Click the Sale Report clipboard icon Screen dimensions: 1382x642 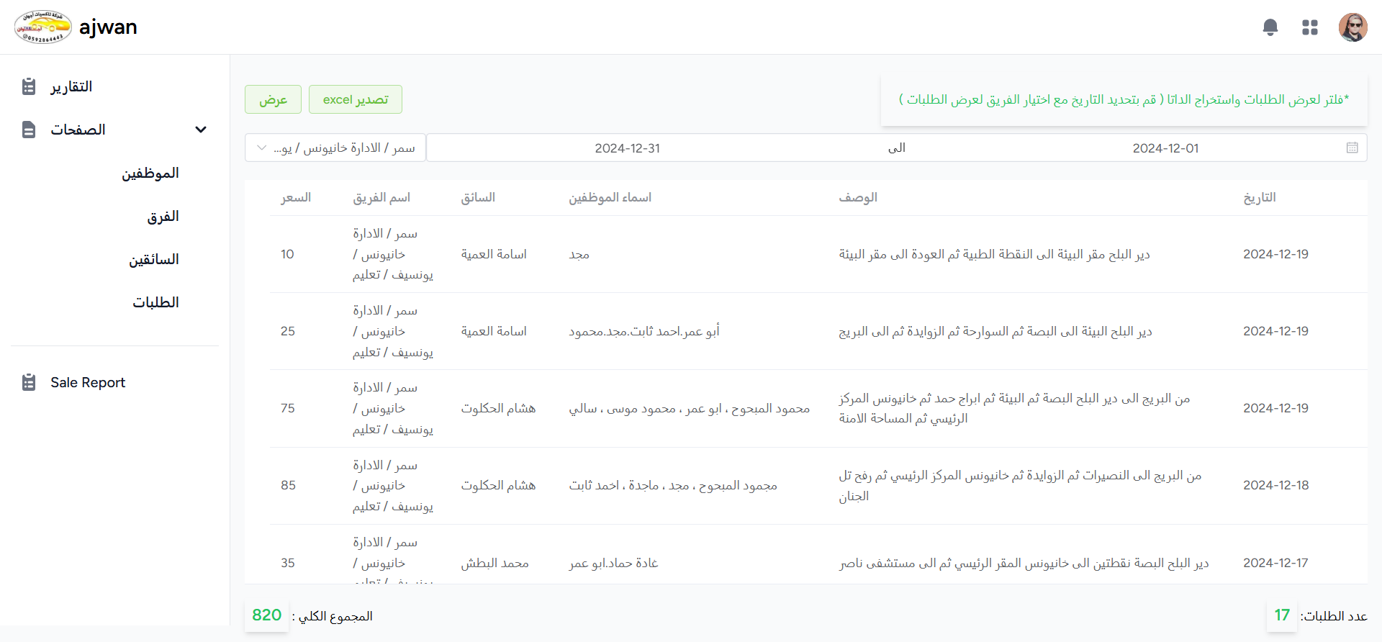[29, 382]
